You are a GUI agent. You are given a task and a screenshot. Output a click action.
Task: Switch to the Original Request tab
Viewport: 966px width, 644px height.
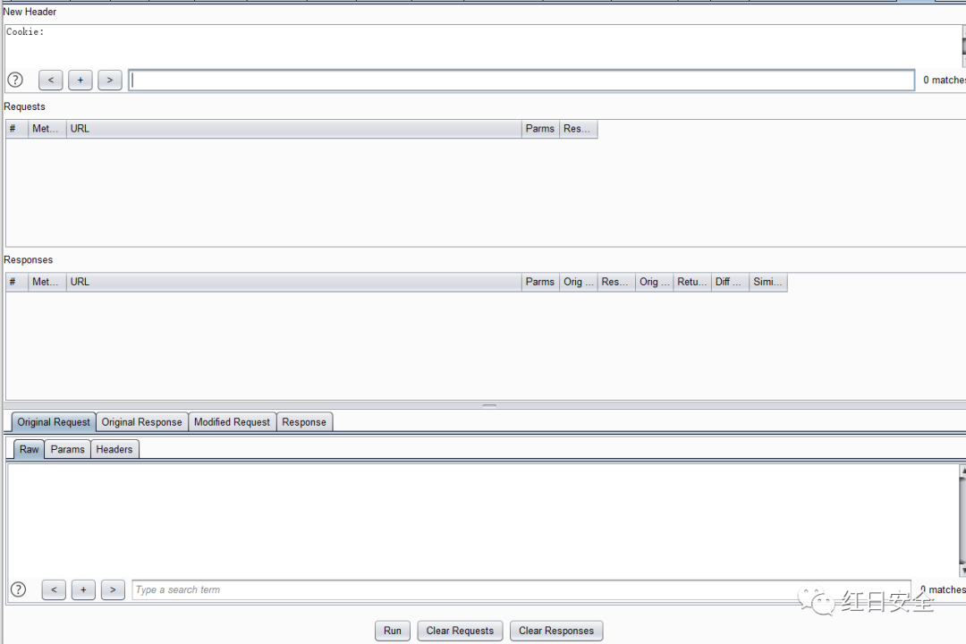coord(54,422)
